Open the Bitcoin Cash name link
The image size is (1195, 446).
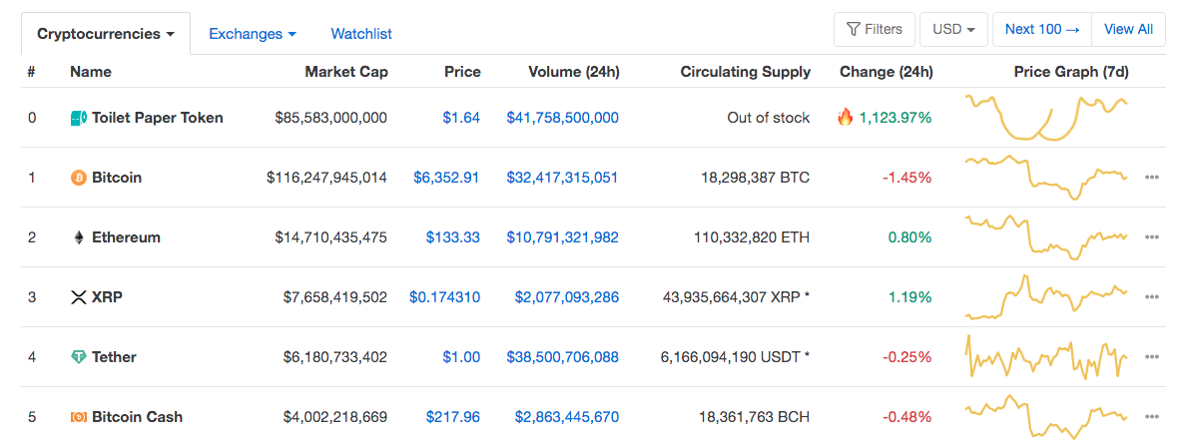137,417
